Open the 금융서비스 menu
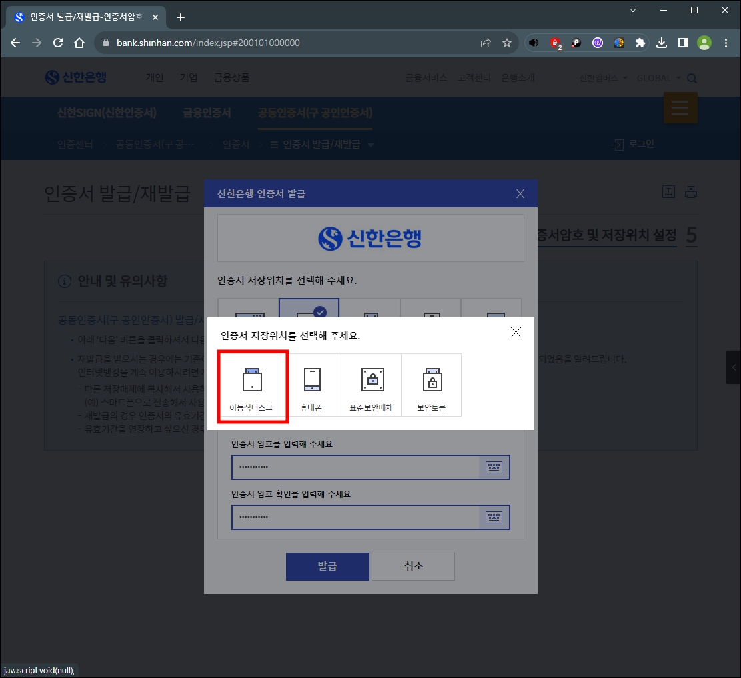This screenshot has height=678, width=741. coord(426,77)
